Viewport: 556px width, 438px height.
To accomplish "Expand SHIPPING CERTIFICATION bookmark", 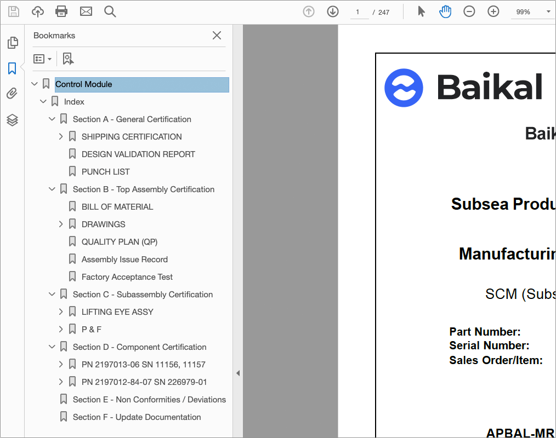I will [61, 136].
